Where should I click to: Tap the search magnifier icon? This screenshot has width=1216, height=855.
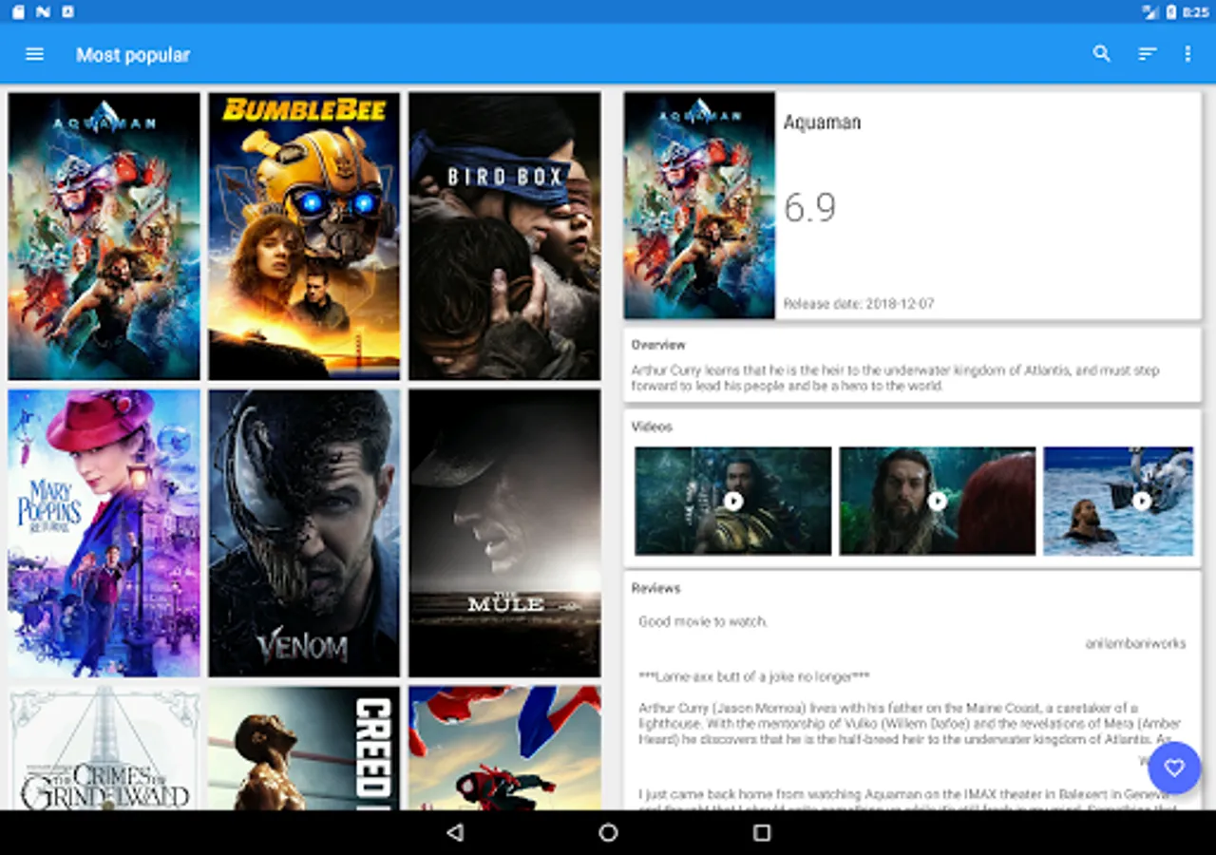pyautogui.click(x=1102, y=54)
